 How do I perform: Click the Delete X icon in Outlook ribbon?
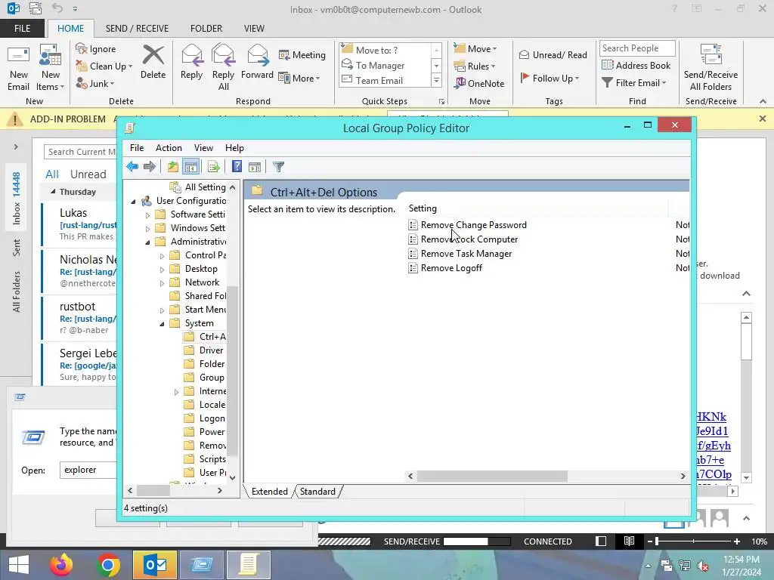pyautogui.click(x=153, y=62)
